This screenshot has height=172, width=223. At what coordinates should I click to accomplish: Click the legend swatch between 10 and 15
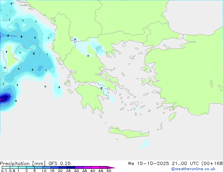click(x=46, y=167)
